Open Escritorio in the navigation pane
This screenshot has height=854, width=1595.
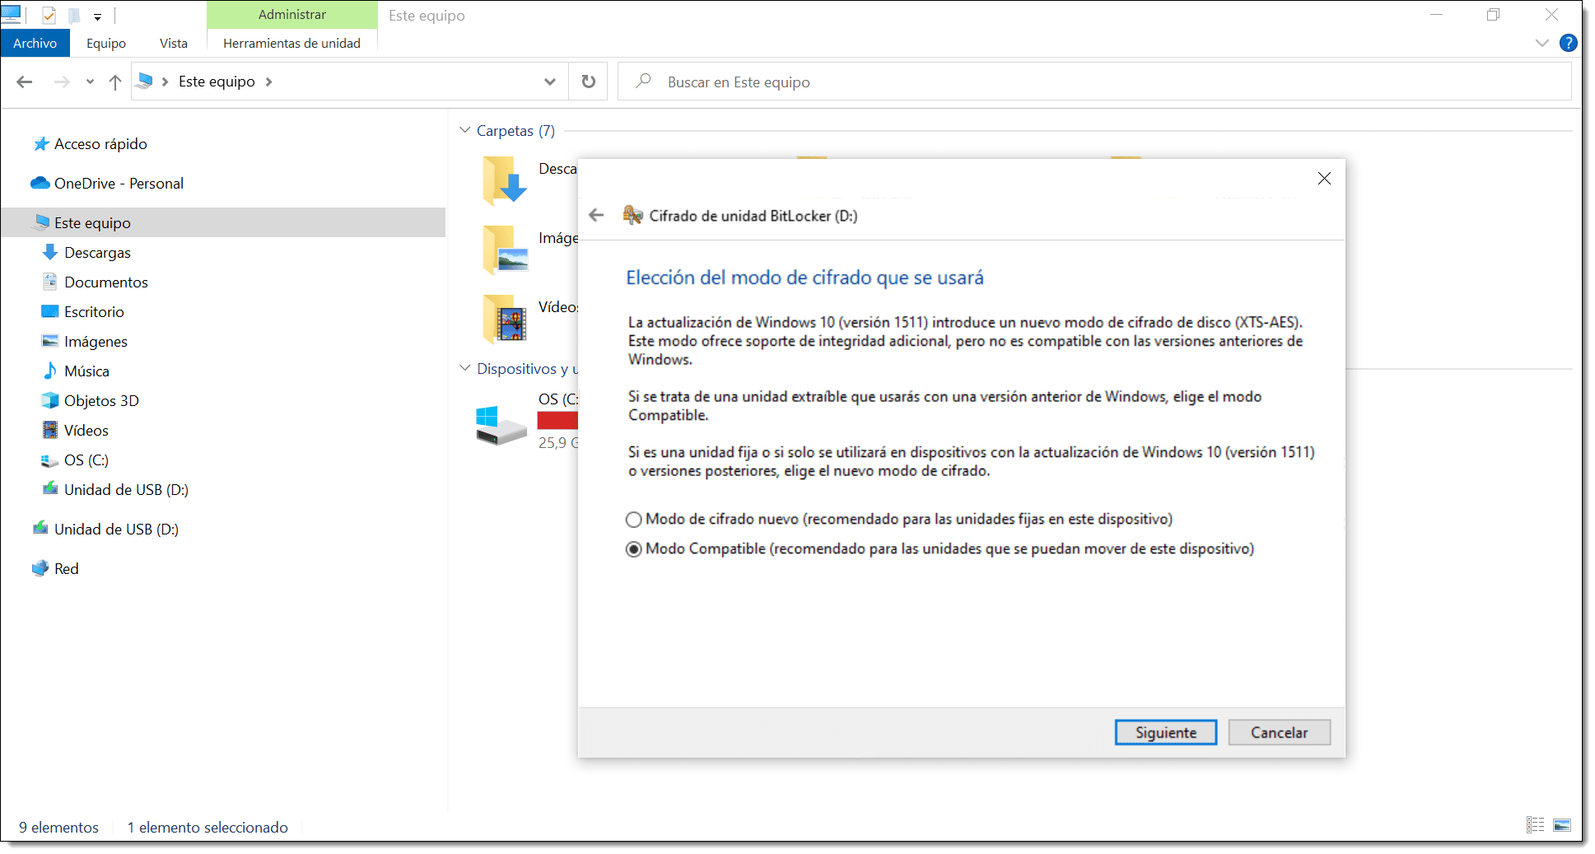[94, 312]
